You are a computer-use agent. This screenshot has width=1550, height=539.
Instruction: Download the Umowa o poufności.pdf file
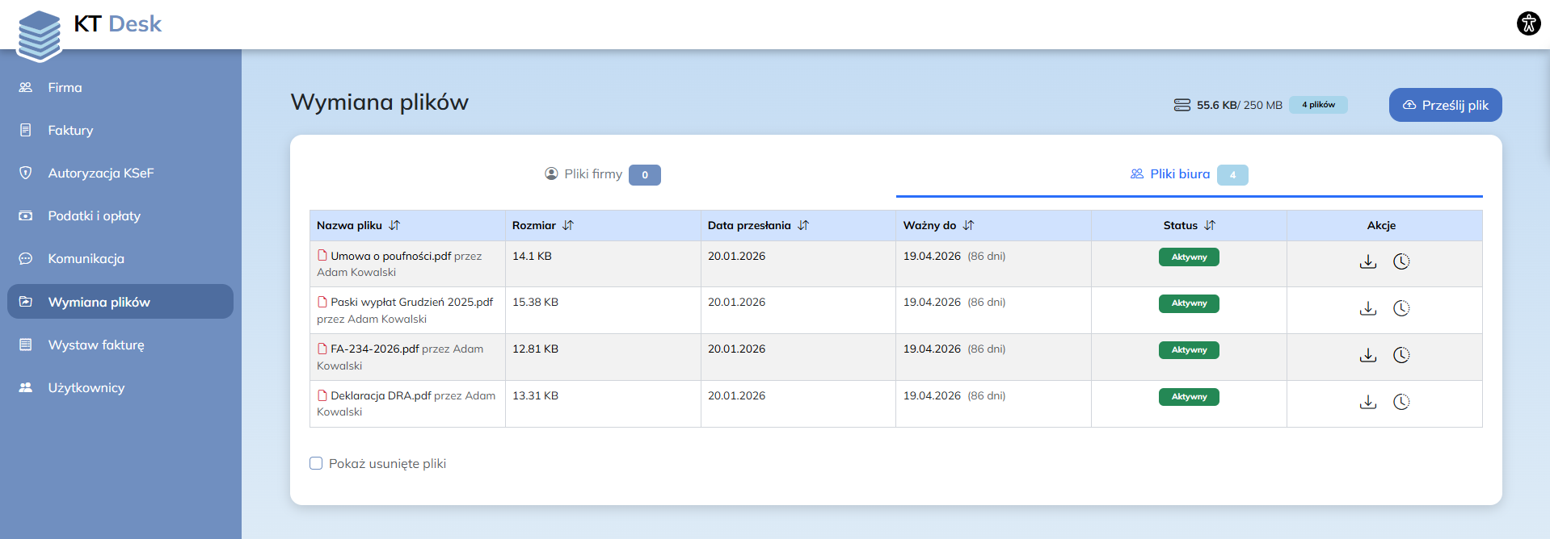coord(1367,261)
